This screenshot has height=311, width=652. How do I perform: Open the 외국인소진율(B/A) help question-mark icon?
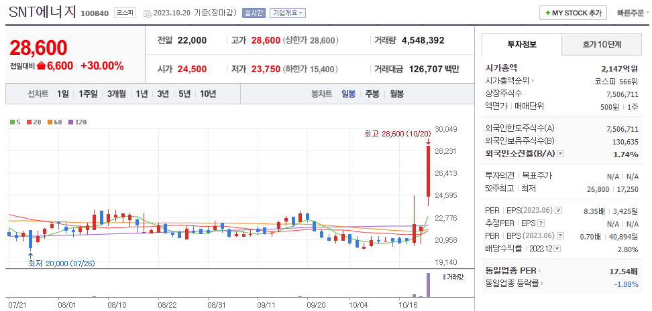pos(561,154)
